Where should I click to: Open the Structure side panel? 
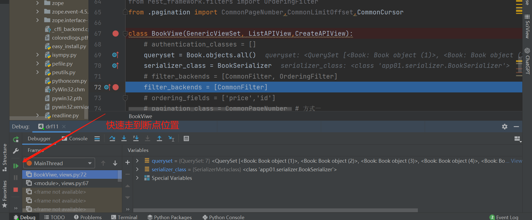click(5, 158)
